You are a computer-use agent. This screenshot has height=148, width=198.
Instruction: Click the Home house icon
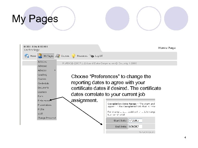coord(27,56)
